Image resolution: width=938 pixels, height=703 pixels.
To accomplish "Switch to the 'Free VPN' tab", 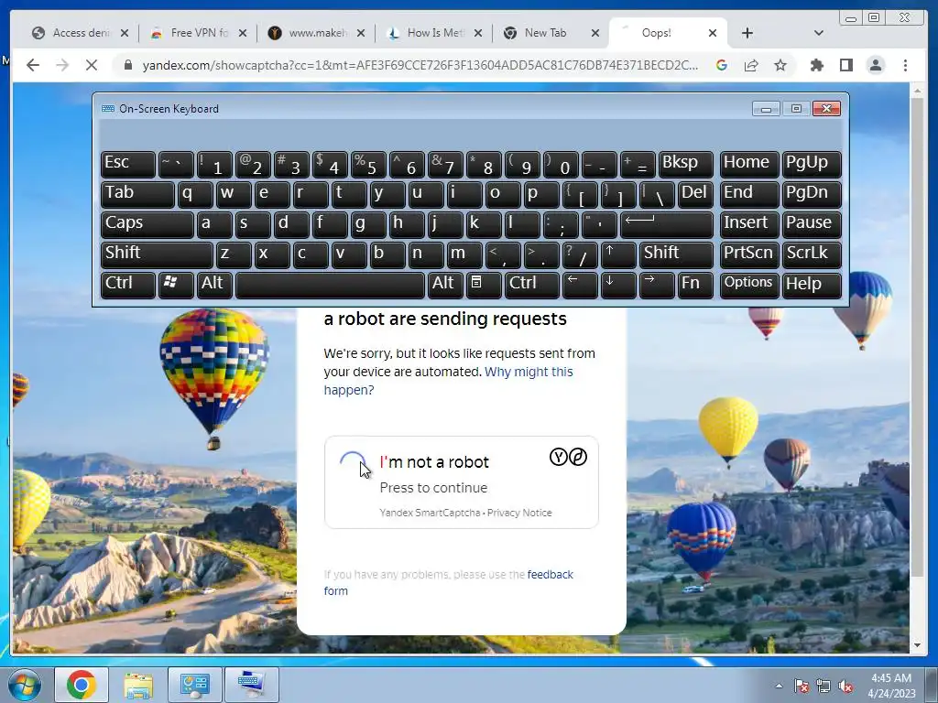I will point(191,33).
